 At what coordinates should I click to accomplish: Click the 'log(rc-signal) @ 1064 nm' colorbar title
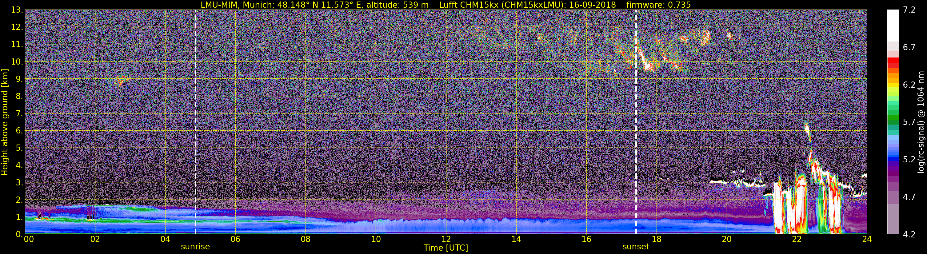(x=921, y=122)
